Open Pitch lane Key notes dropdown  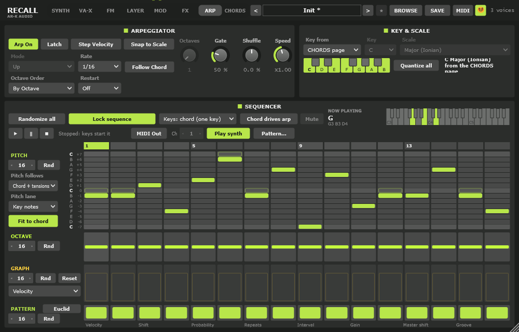(33, 206)
